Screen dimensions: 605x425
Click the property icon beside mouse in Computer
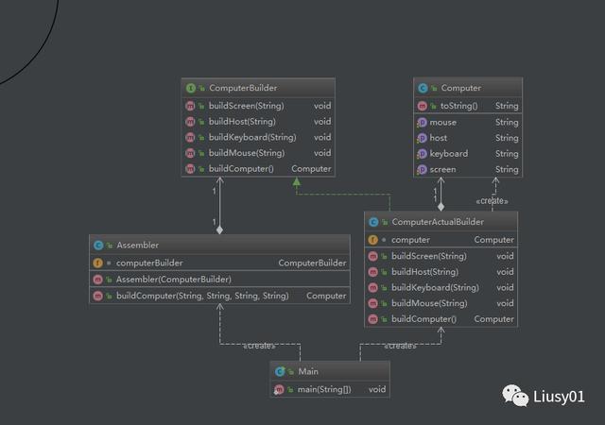point(422,122)
